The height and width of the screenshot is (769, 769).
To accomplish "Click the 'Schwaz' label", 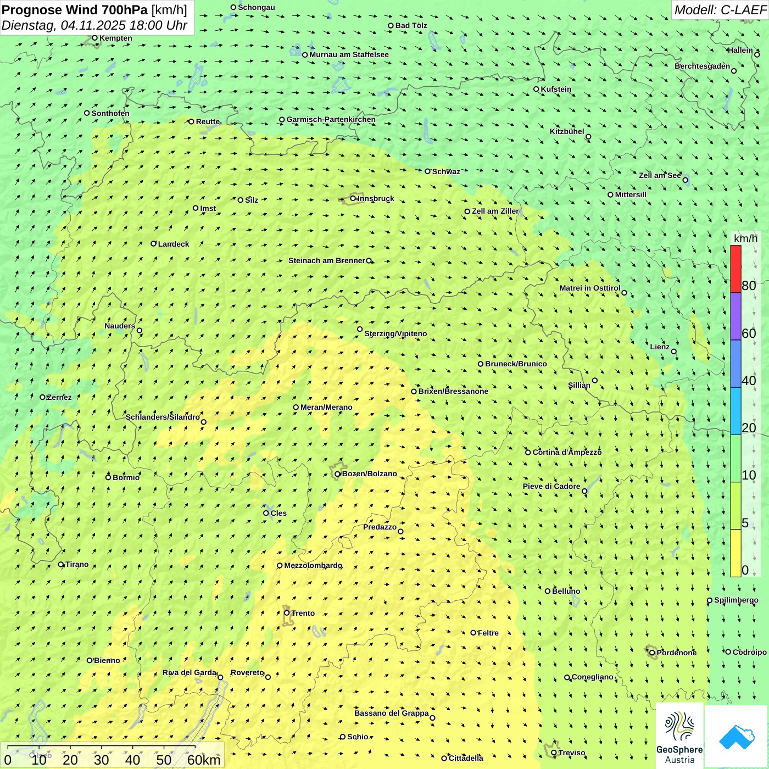I will pyautogui.click(x=446, y=171).
